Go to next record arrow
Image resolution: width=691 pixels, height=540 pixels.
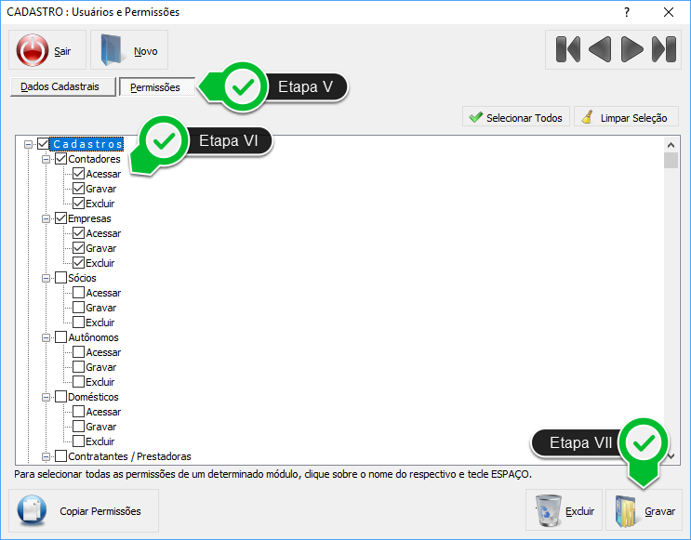pyautogui.click(x=631, y=49)
